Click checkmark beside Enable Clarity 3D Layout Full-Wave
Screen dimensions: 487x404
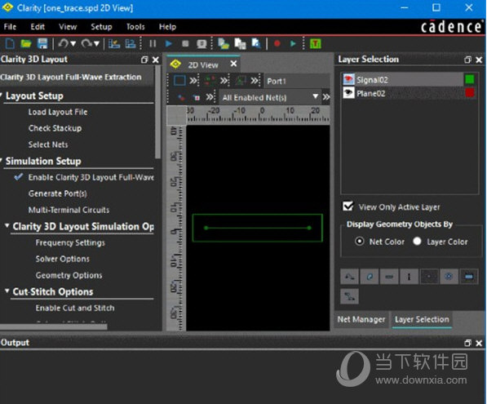(18, 177)
